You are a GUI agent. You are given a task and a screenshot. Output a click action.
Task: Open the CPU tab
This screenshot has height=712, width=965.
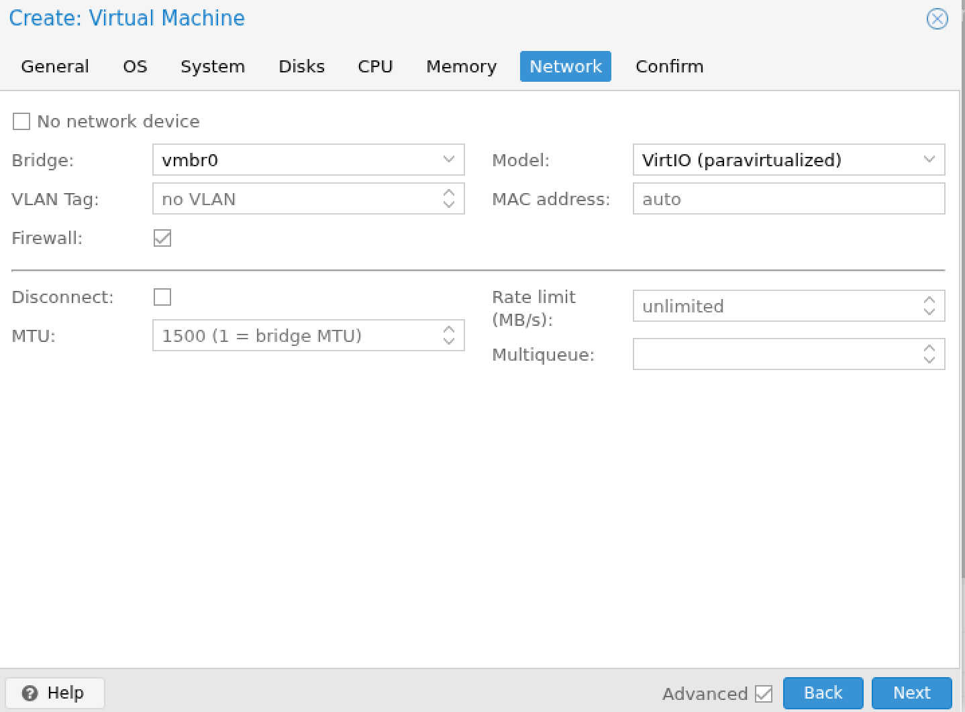point(375,66)
